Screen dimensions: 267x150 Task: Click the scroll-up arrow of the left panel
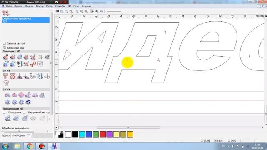point(51,10)
